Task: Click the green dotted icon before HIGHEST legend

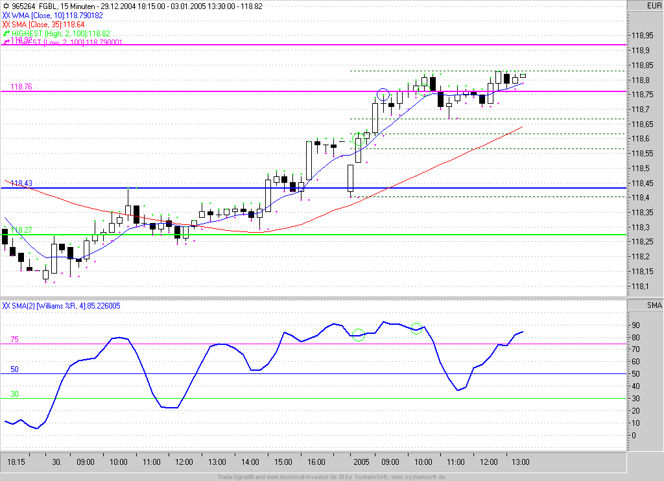Action: (6, 34)
